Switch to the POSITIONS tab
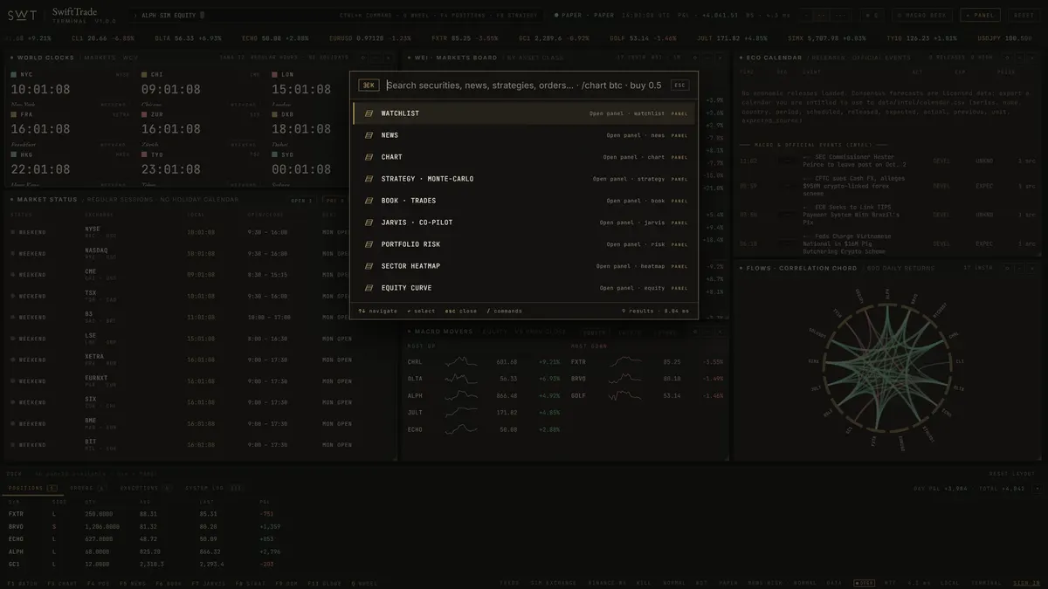This screenshot has height=589, width=1048. [x=32, y=488]
